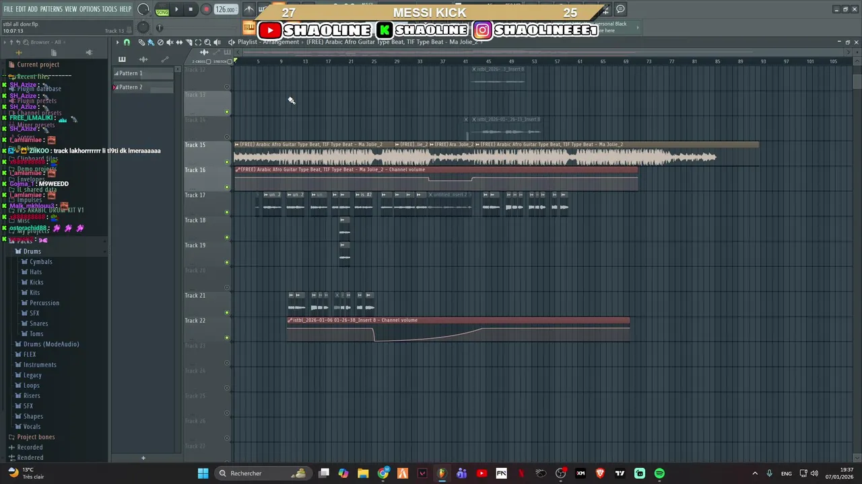Expand the Instruments folder
The height and width of the screenshot is (484, 862).
(x=40, y=365)
